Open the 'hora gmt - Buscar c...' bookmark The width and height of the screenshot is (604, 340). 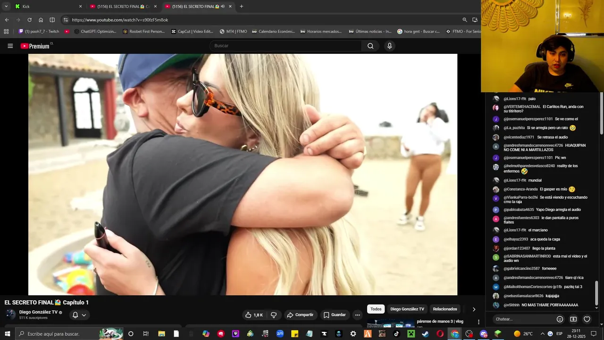coord(418,32)
